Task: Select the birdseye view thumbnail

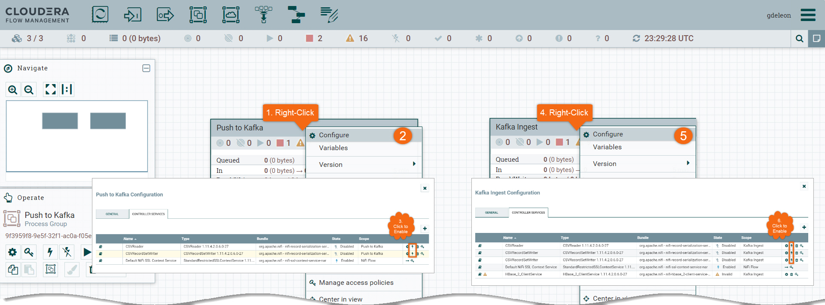Action: point(77,136)
